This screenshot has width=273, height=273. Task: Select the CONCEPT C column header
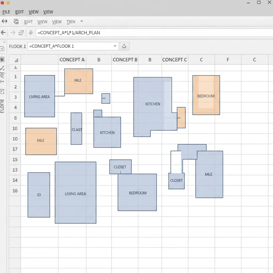tap(175, 60)
